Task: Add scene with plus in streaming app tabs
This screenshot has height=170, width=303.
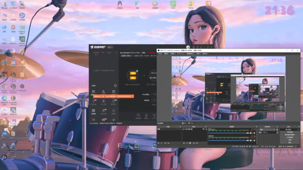Action: [x=117, y=53]
